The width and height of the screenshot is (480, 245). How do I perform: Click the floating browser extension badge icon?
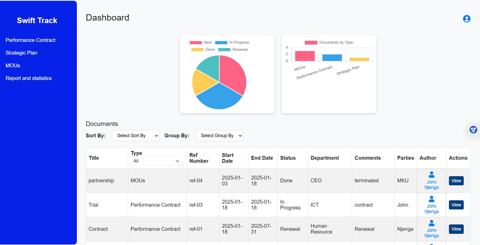tap(473, 130)
